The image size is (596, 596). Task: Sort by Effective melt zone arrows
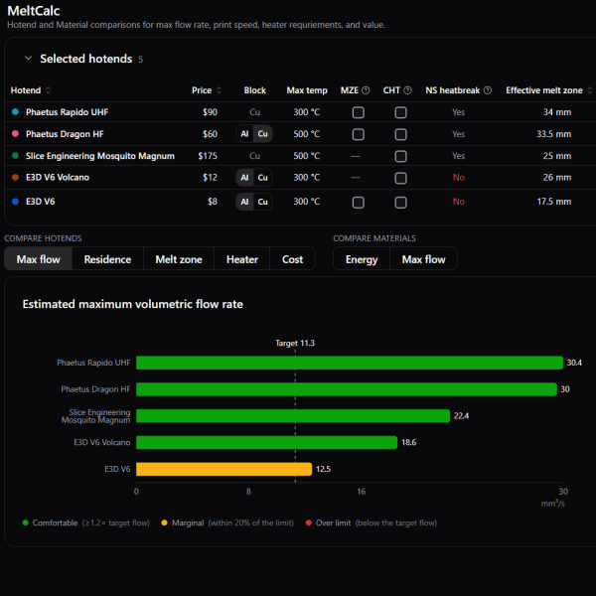point(589,90)
